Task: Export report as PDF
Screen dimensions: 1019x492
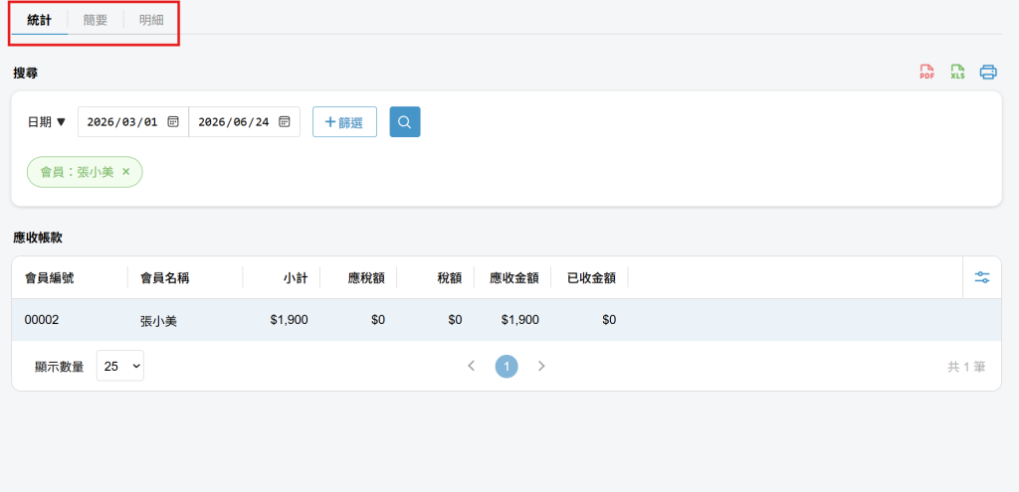Action: click(926, 72)
